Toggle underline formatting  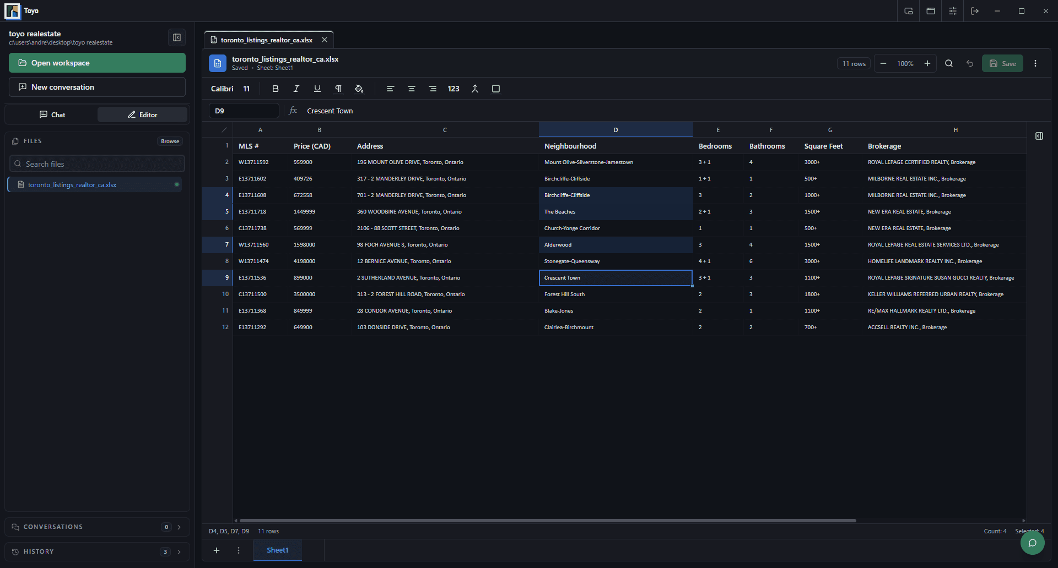click(x=317, y=89)
